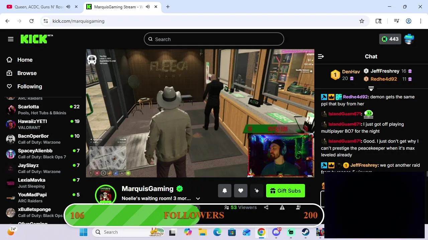The image size is (428, 240).
Task: Click the Gift Subs button
Action: point(286,191)
